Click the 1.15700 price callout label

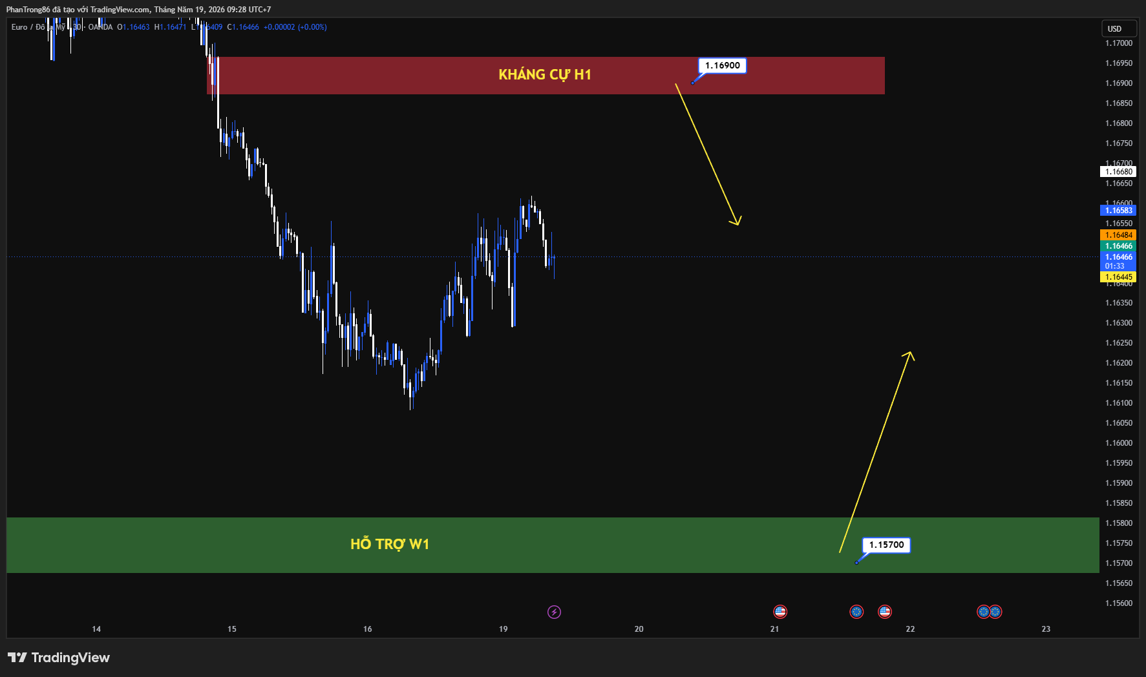click(x=886, y=545)
